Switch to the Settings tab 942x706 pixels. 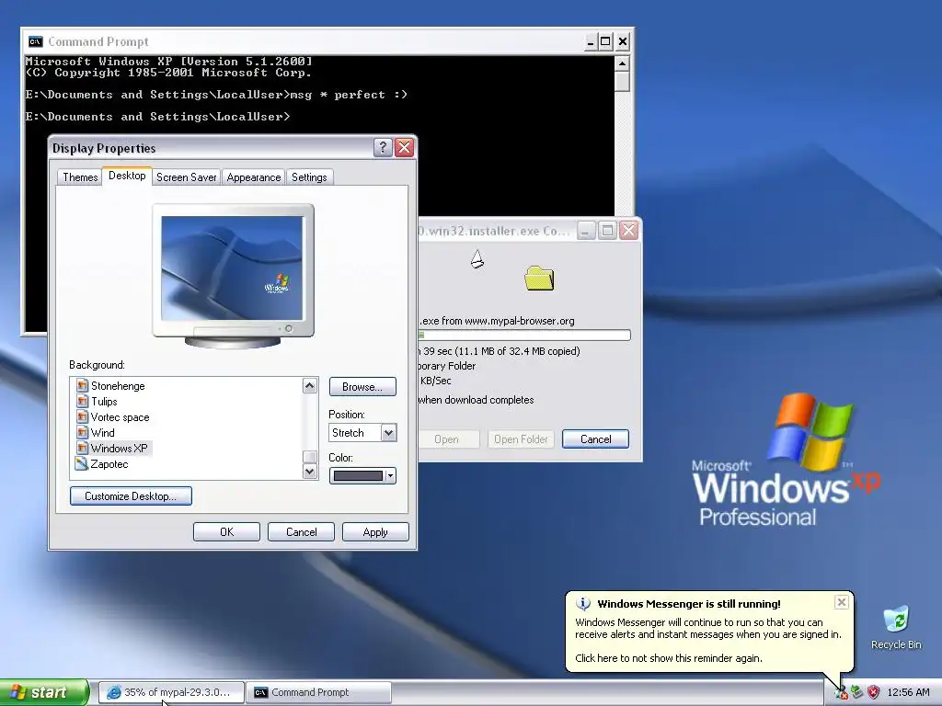coord(309,177)
